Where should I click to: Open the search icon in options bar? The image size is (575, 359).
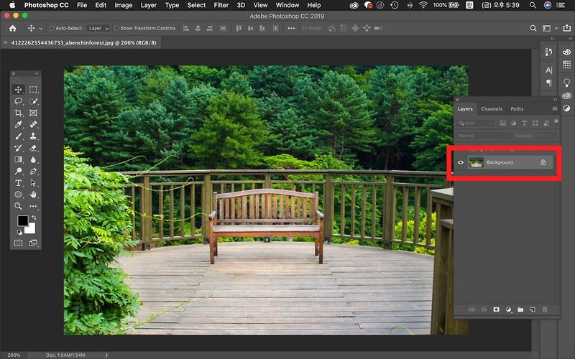(533, 28)
